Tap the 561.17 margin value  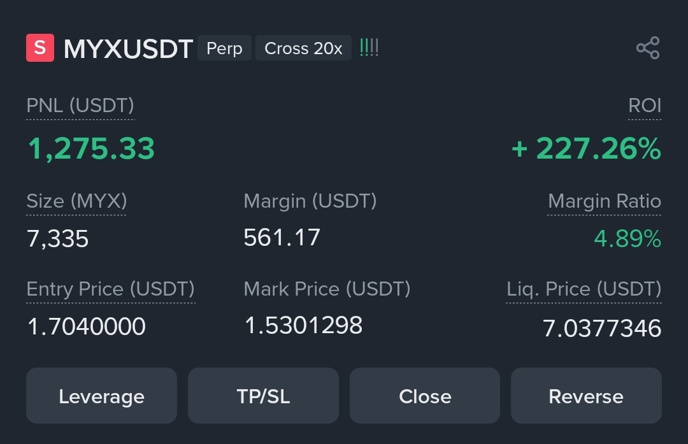[x=282, y=238]
